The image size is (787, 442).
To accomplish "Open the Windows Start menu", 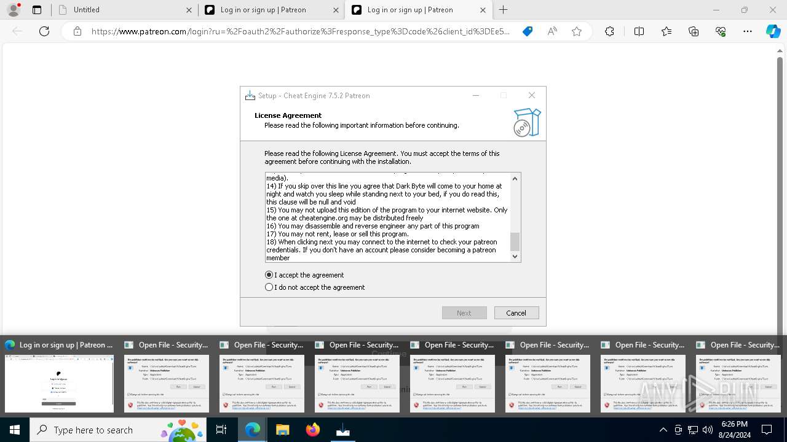I will coord(15,430).
